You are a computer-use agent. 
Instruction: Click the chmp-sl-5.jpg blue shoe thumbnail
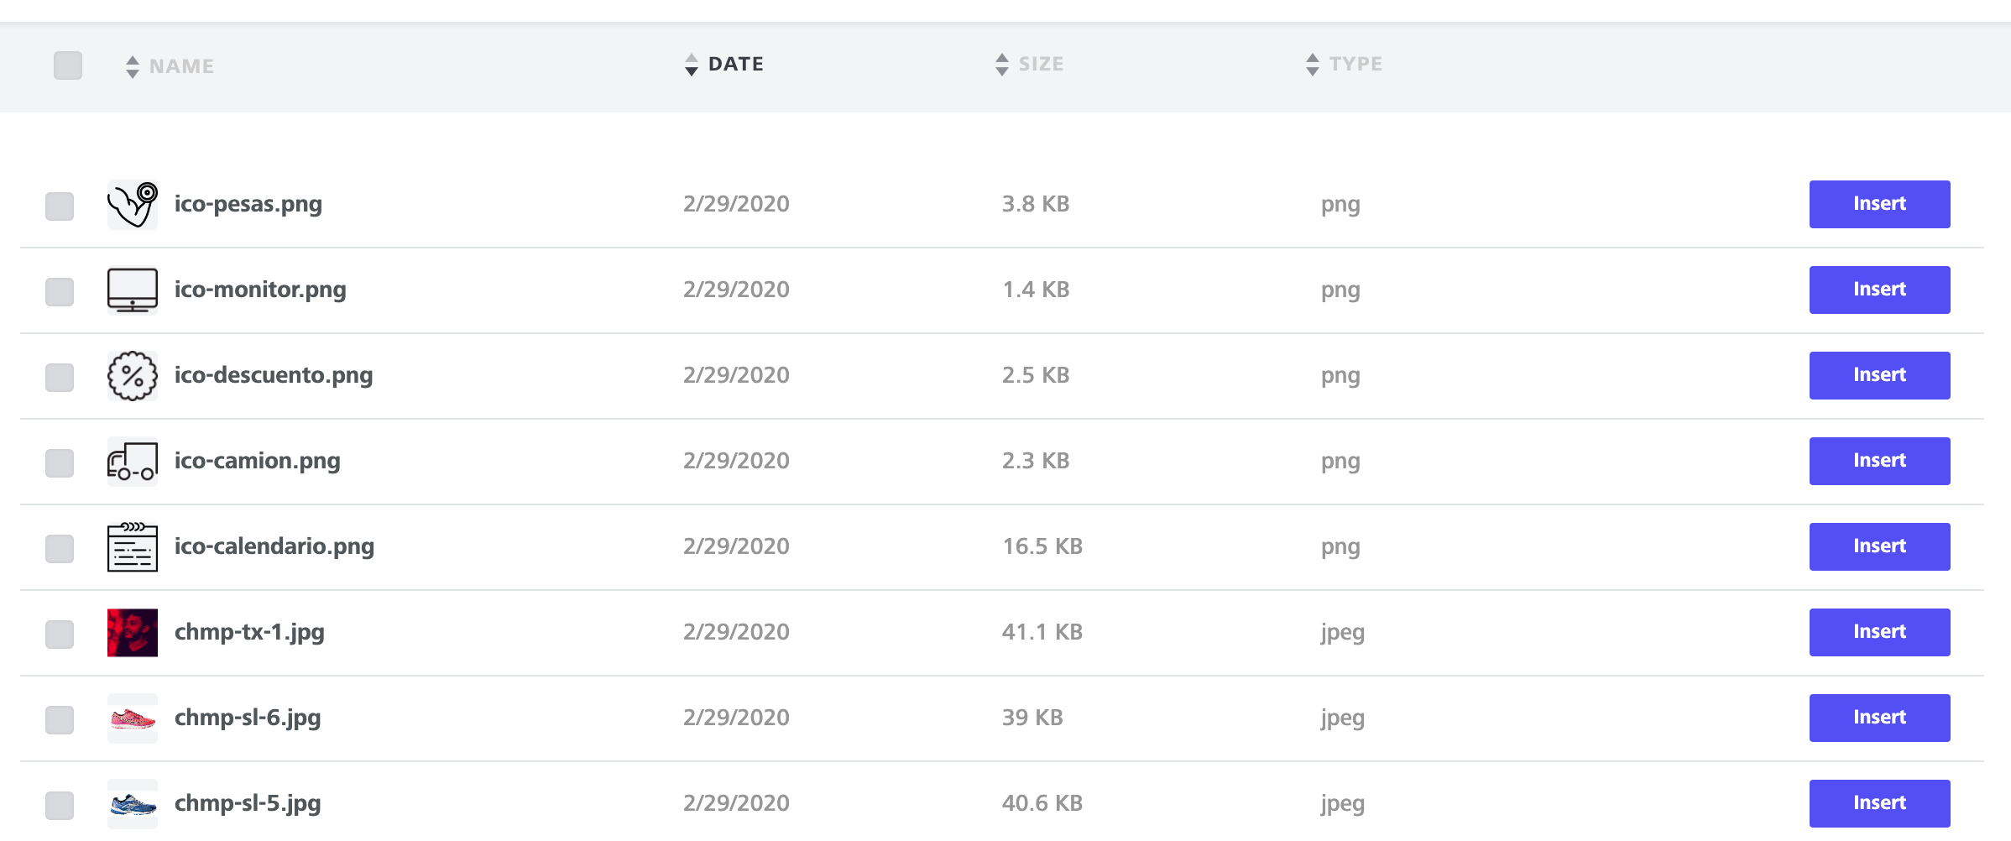click(133, 804)
